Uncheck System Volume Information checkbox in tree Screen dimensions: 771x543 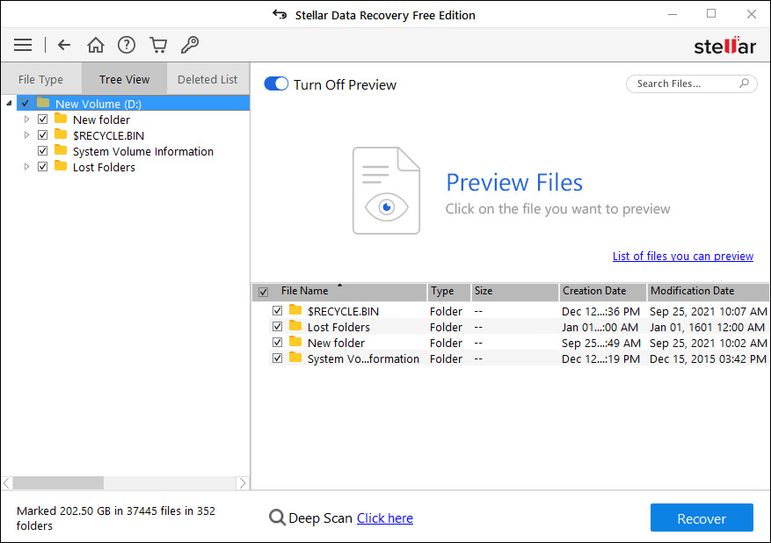click(43, 151)
